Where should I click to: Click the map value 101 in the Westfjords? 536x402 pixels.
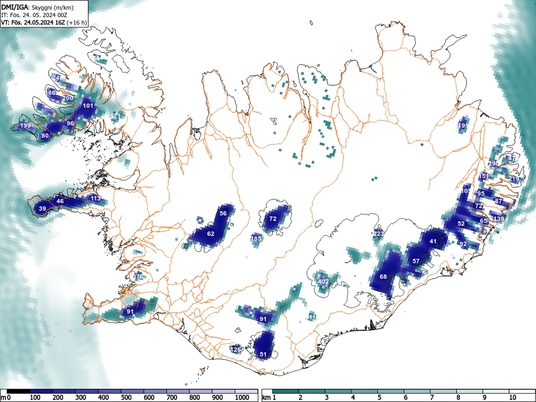pos(88,105)
